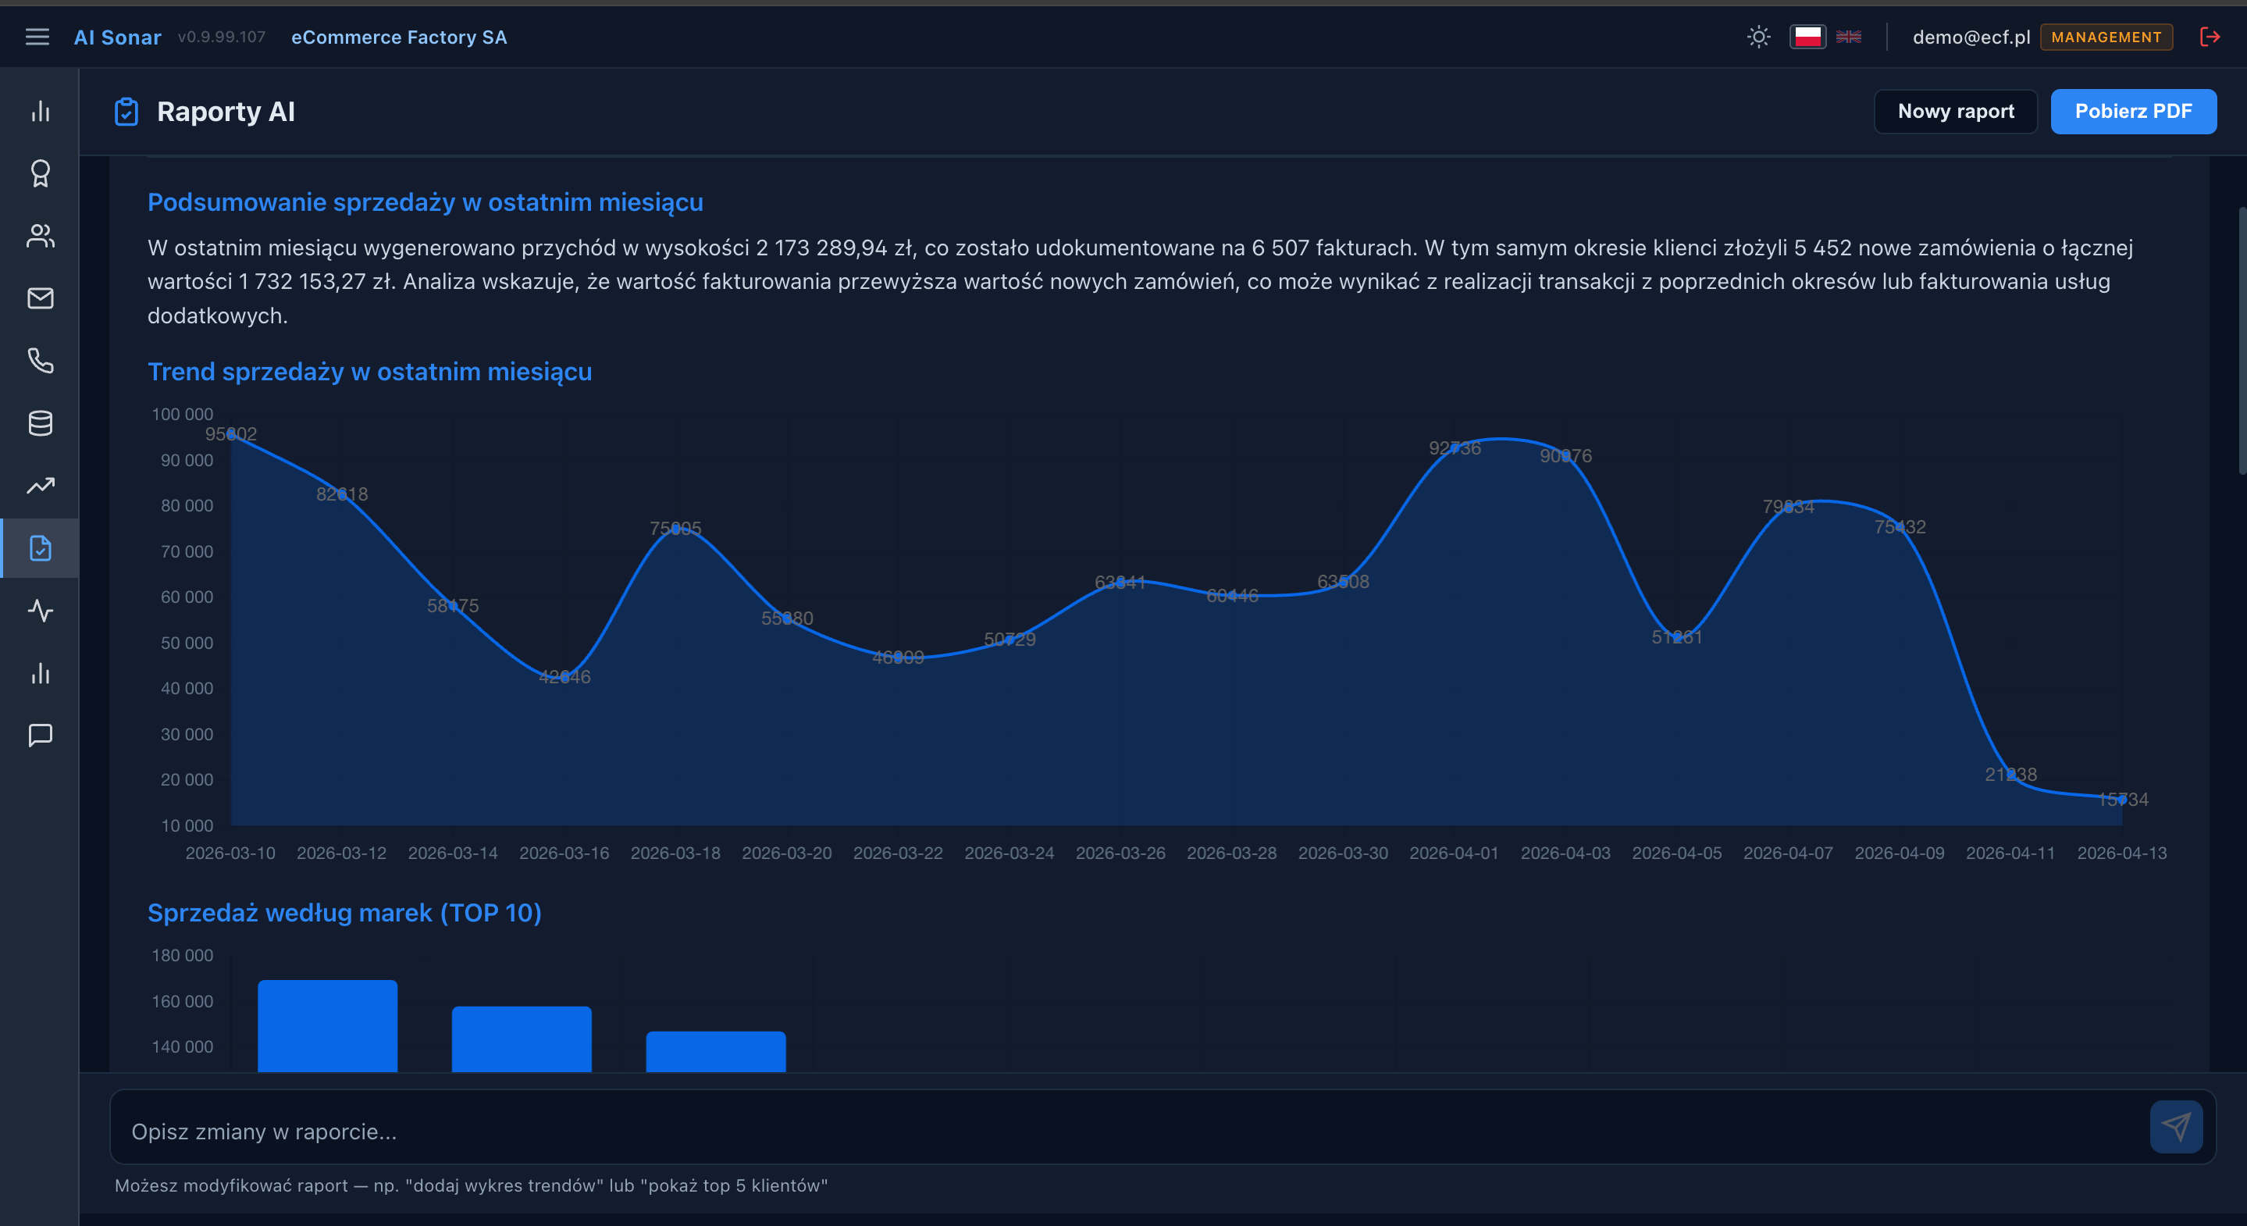Click the Nowy raport button
This screenshot has width=2247, height=1226.
click(1956, 112)
